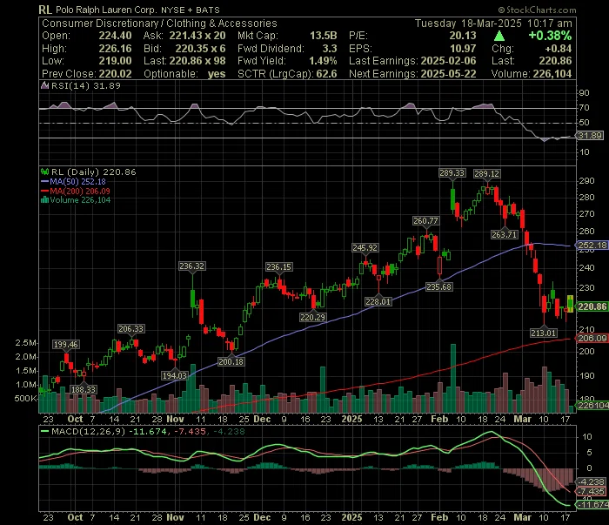This screenshot has width=609, height=525.
Task: Click the 260.77 high annotation
Action: (425, 221)
